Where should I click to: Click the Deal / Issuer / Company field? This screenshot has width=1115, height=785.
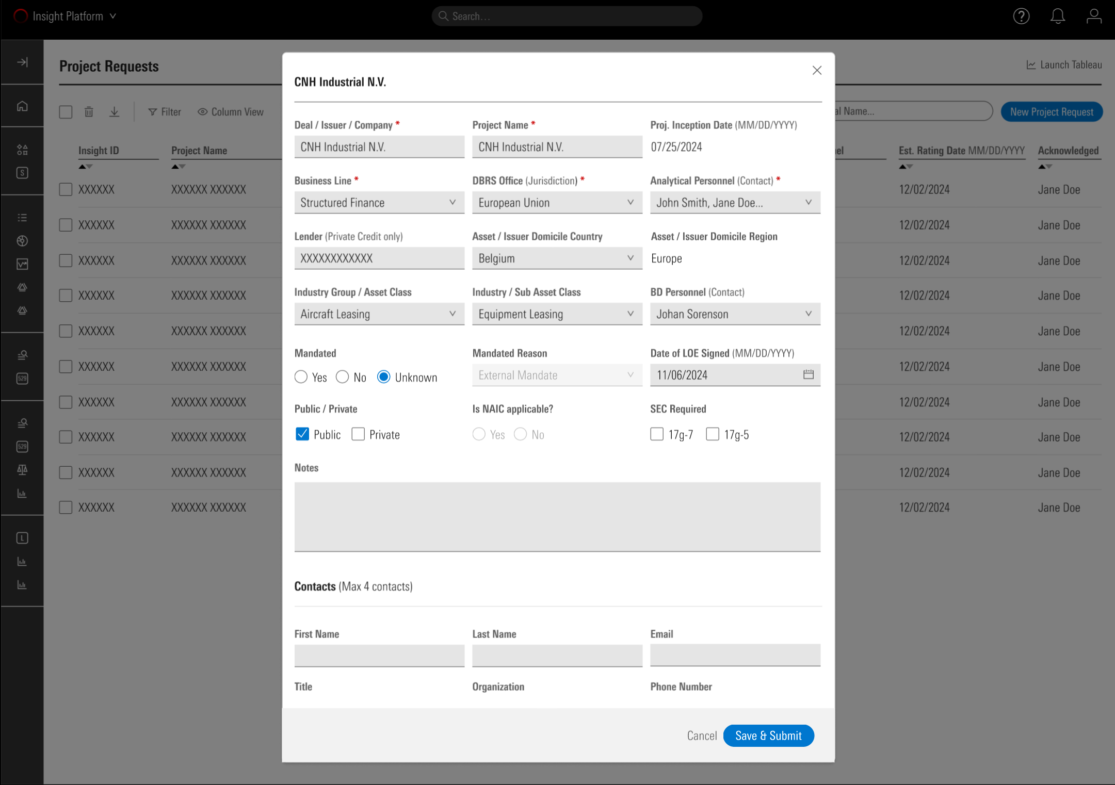click(x=379, y=147)
